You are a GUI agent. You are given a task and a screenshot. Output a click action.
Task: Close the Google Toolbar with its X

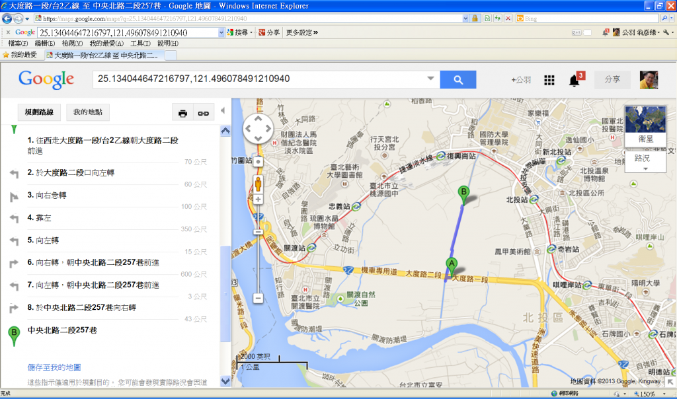pos(8,32)
